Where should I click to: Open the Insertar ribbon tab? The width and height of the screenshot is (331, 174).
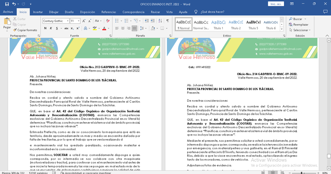38,12
